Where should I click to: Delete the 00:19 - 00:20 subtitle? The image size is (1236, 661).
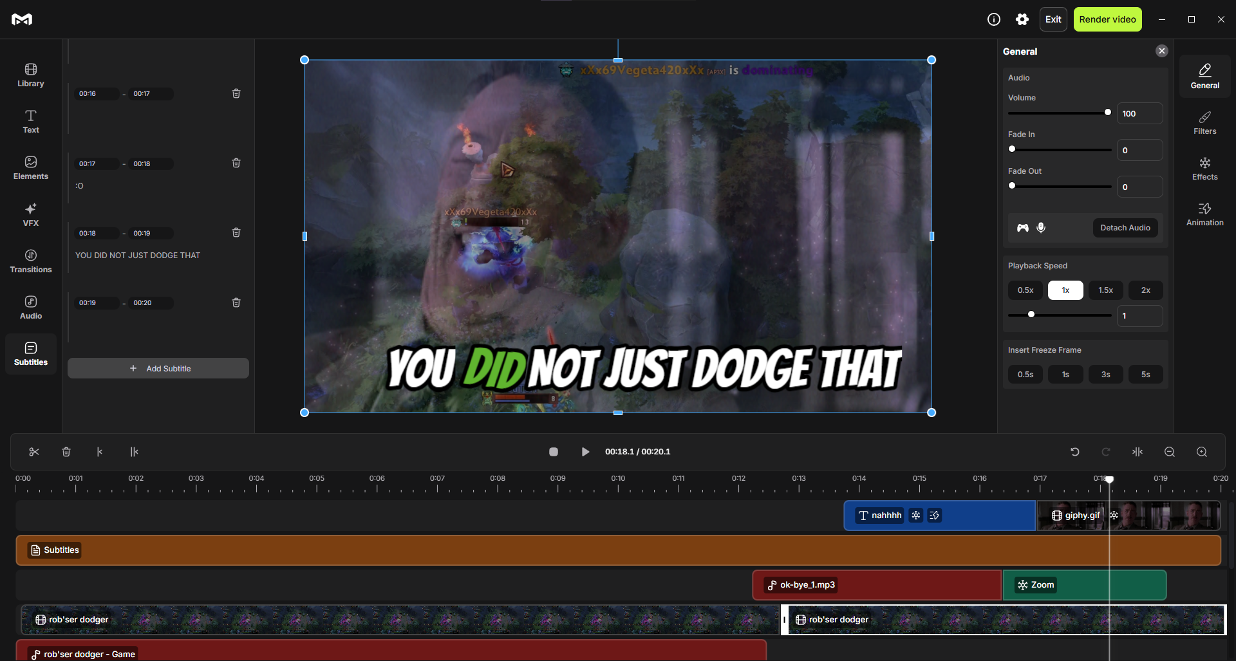[236, 303]
